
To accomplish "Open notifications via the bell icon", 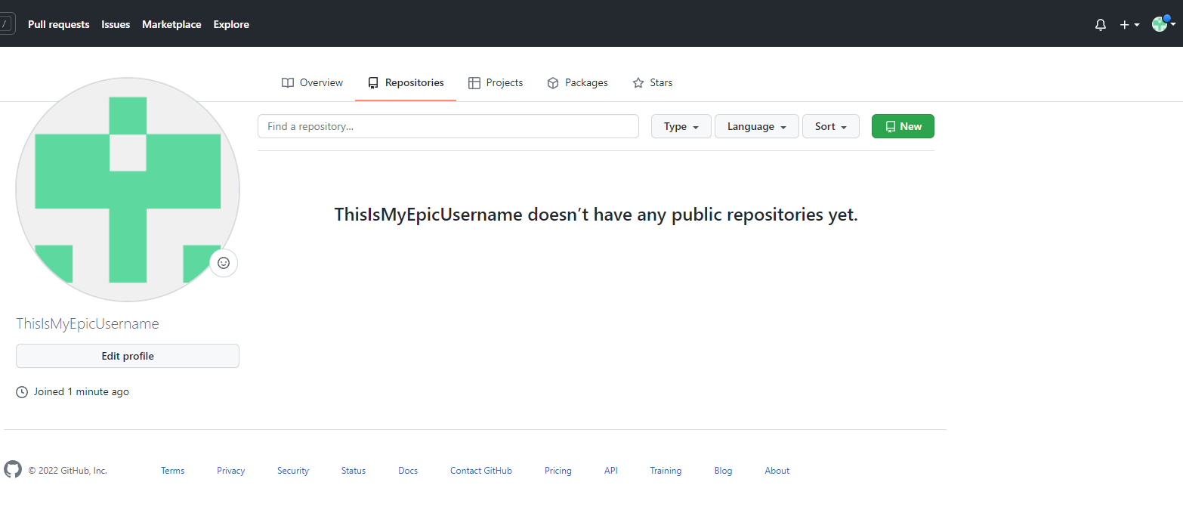I will click(1100, 24).
